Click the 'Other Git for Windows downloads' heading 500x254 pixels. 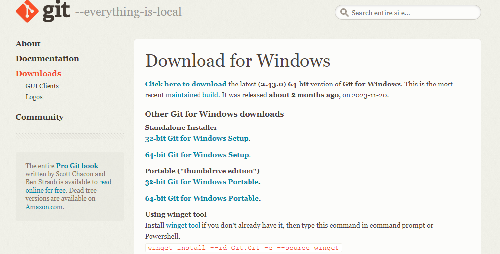coord(214,114)
